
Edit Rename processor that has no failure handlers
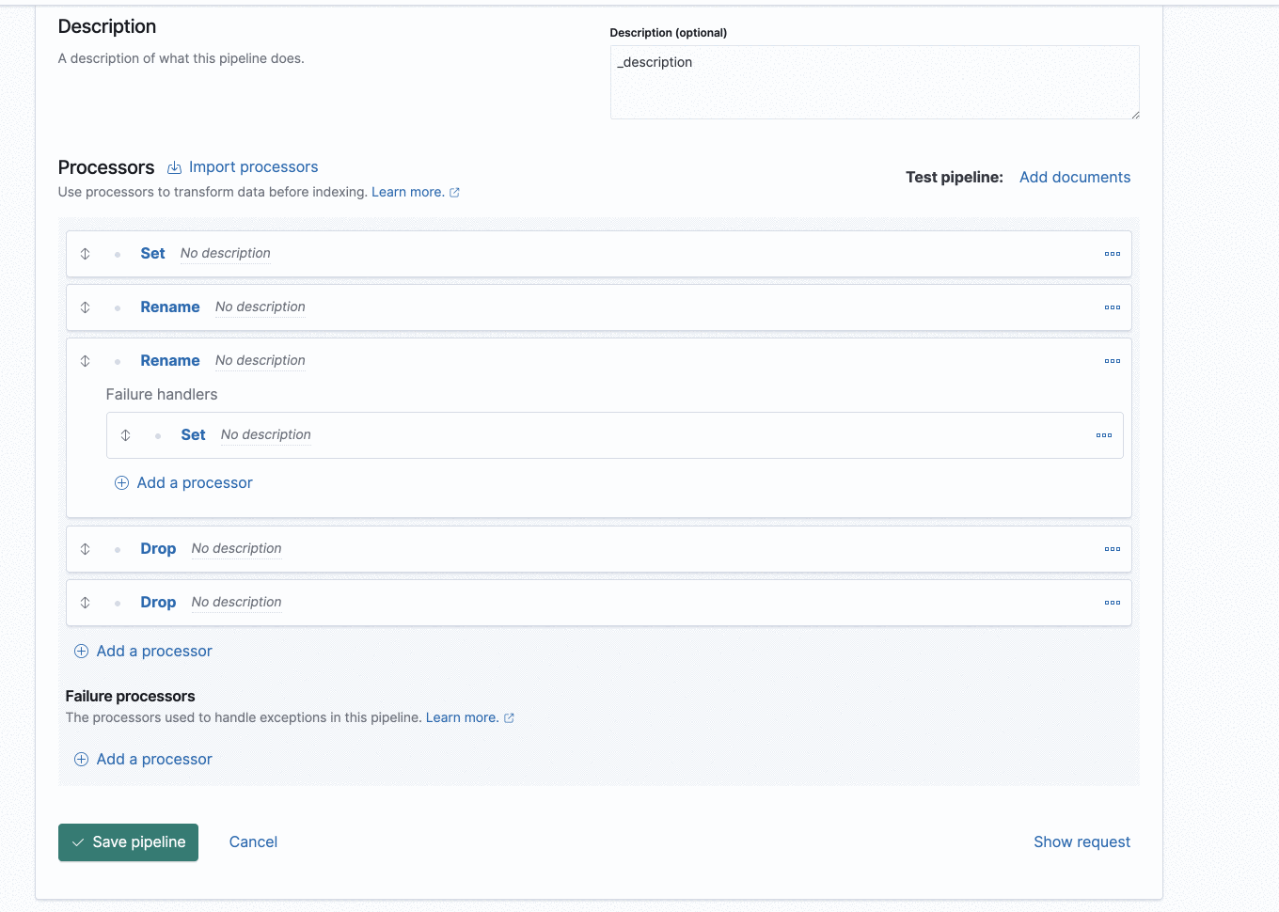pos(170,307)
